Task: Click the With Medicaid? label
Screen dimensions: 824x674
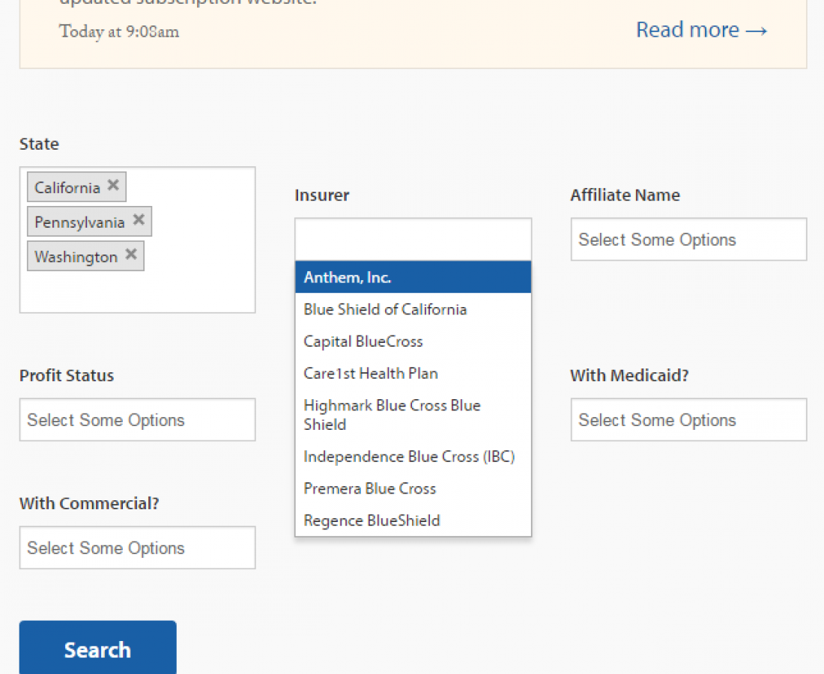Action: point(629,375)
